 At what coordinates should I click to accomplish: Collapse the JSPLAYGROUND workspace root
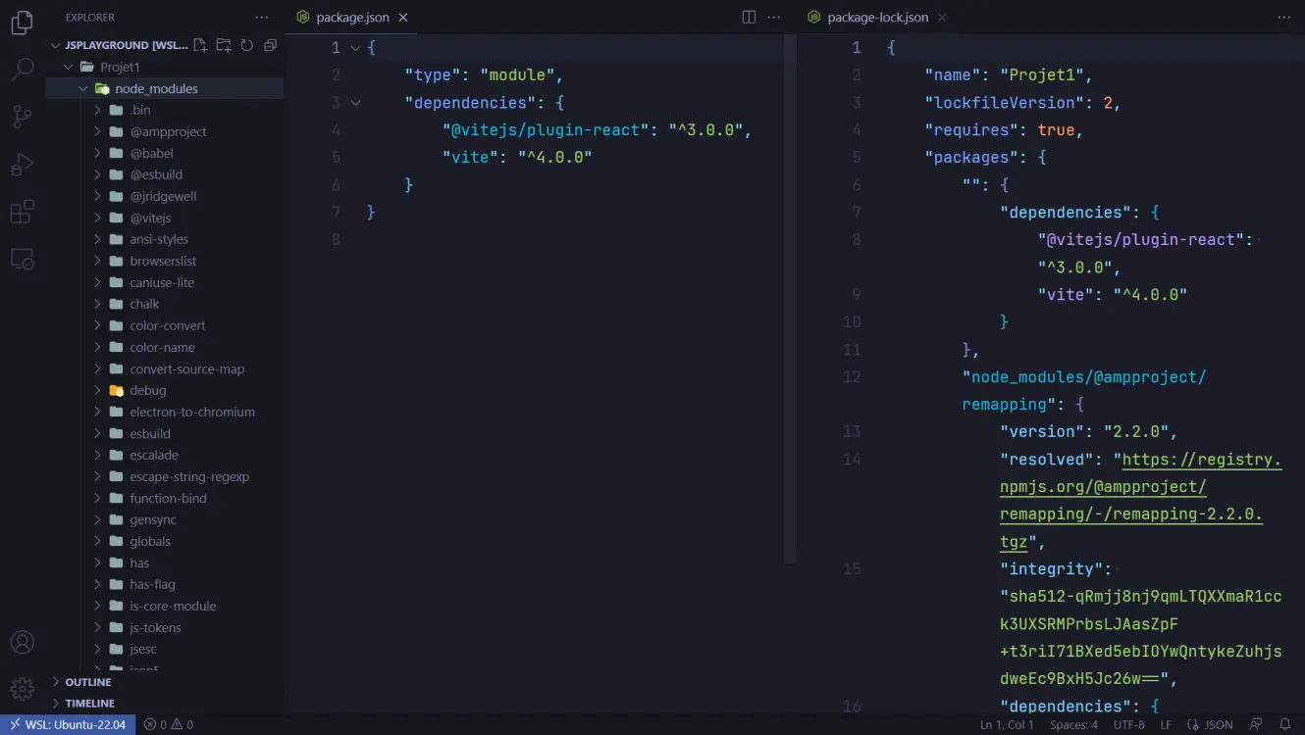point(55,45)
